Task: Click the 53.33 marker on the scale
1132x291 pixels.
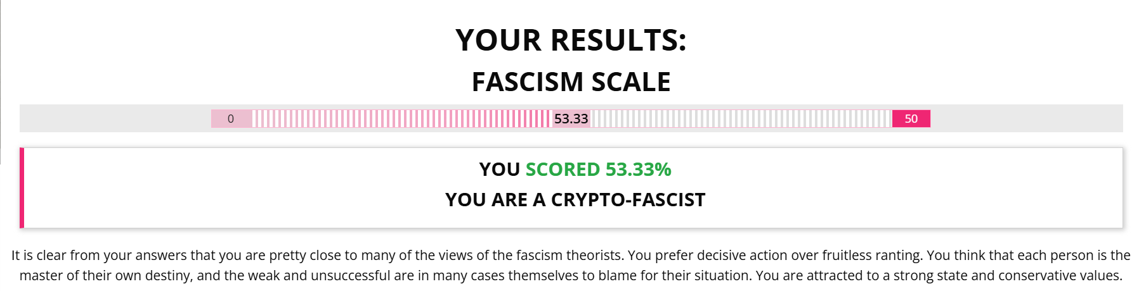Action: point(571,119)
